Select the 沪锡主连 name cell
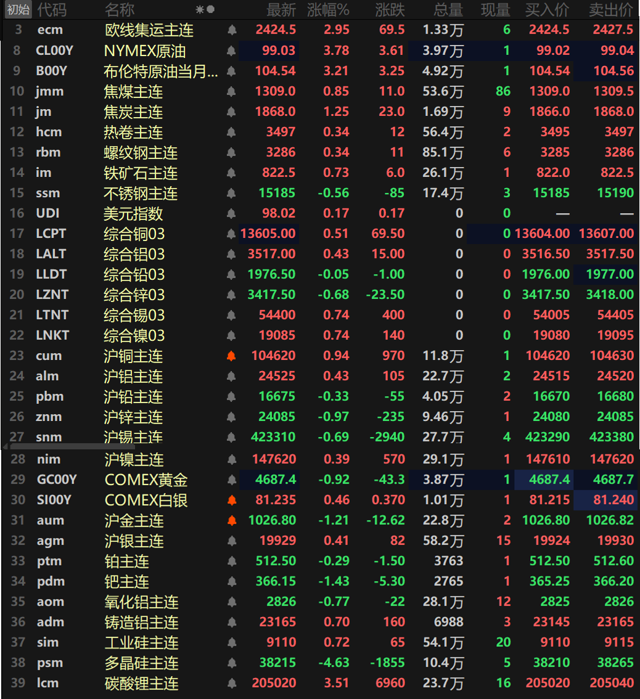Viewport: 640px width, 699px height. [133, 437]
